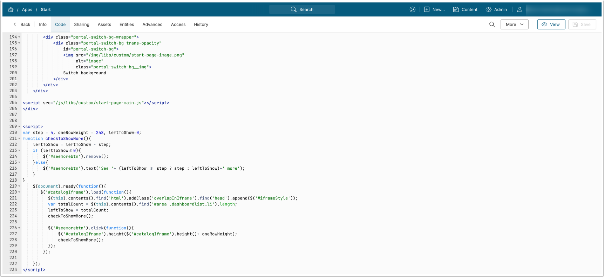Click the global Search field

click(302, 9)
